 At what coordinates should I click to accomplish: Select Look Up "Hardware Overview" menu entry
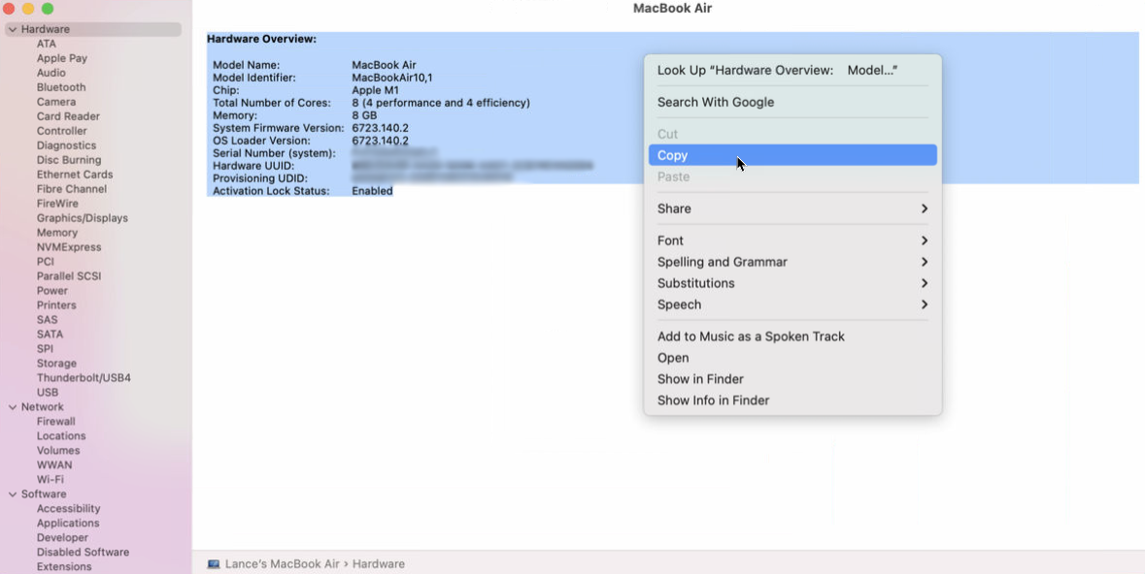tap(792, 70)
